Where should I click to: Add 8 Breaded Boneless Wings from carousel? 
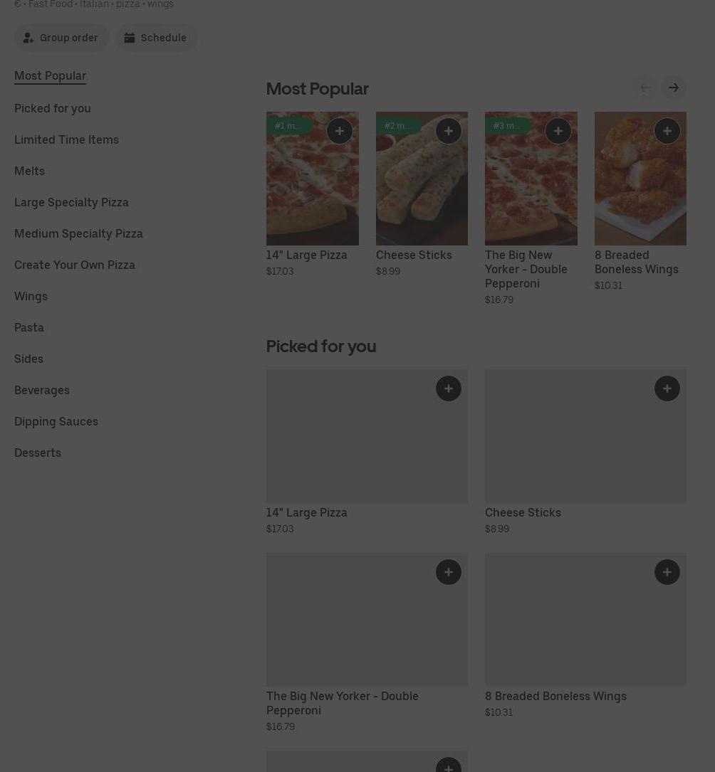coord(667,131)
